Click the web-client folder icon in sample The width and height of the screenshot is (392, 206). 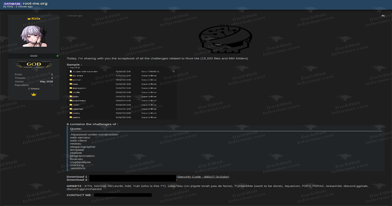[71, 80]
